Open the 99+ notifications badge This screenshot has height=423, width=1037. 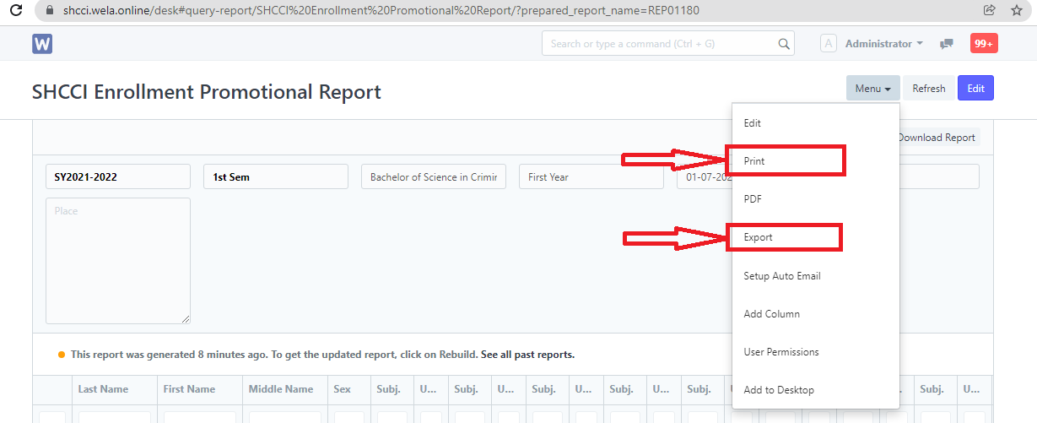(984, 44)
